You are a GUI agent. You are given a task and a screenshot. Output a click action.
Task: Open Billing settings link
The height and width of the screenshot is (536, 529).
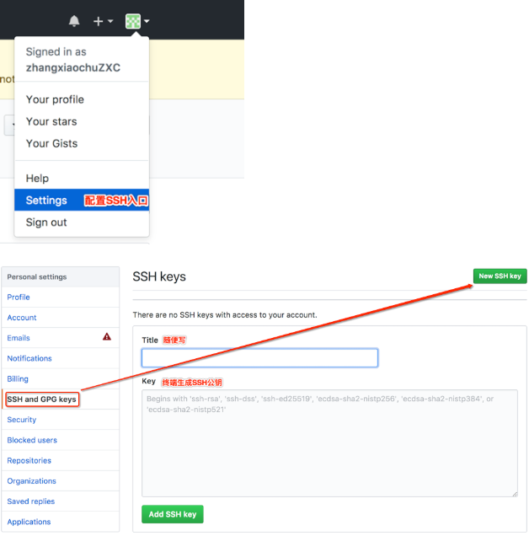(x=18, y=378)
